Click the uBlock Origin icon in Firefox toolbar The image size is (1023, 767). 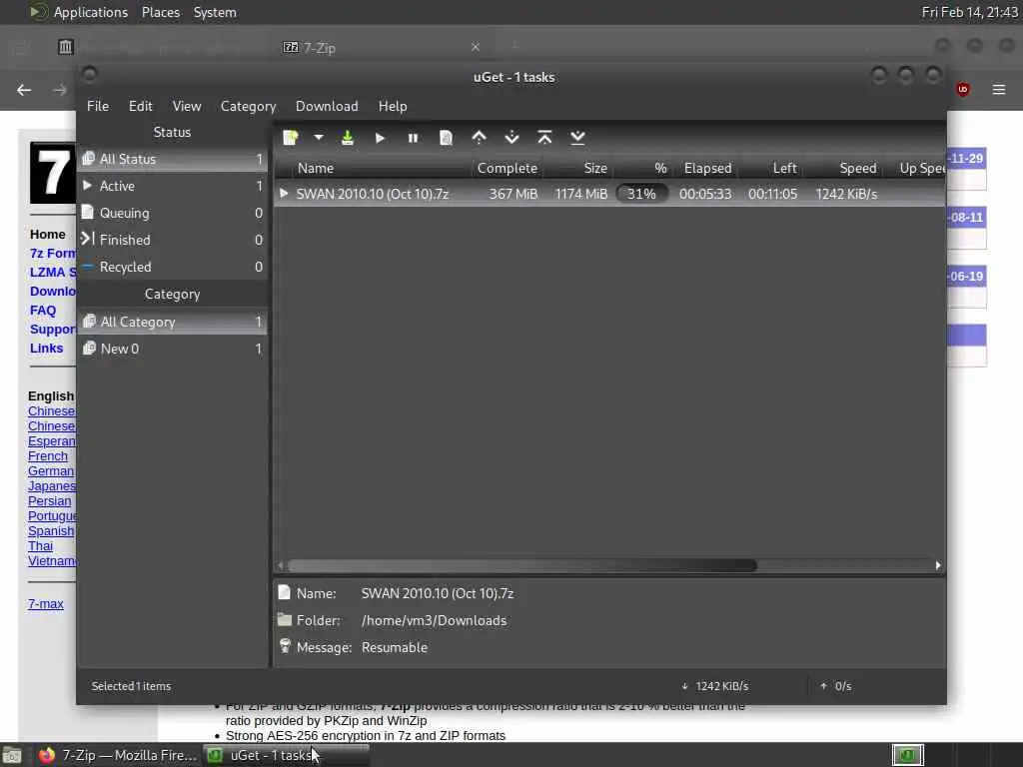(962, 89)
